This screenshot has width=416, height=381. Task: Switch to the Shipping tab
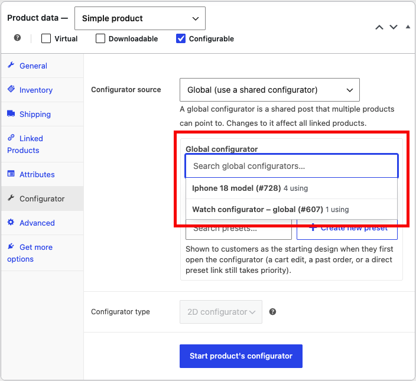pos(42,114)
